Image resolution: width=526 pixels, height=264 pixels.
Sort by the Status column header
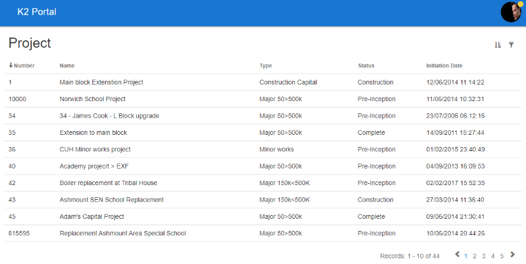pos(366,66)
